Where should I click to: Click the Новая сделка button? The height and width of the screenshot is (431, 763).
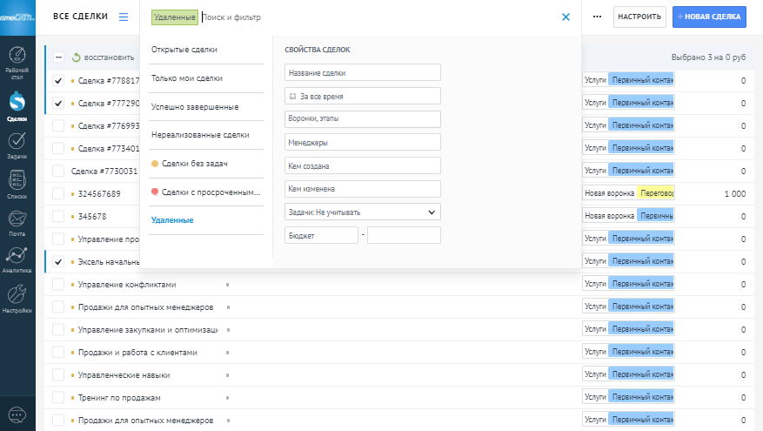709,17
